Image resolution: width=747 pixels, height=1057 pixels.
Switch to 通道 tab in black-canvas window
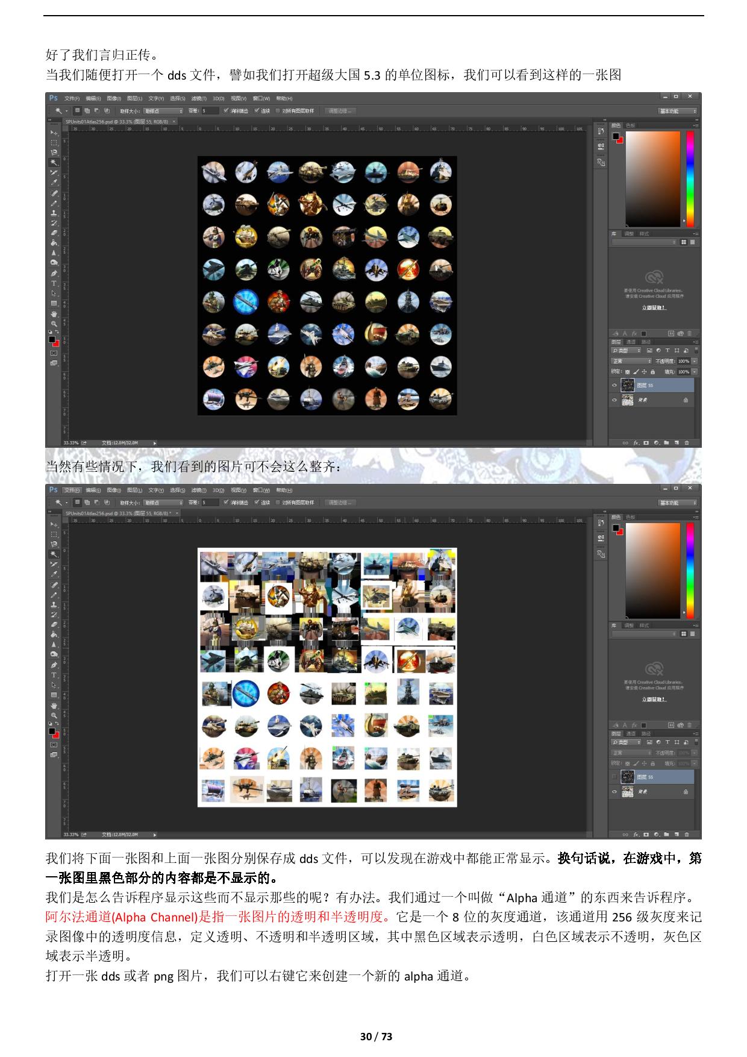coord(631,342)
